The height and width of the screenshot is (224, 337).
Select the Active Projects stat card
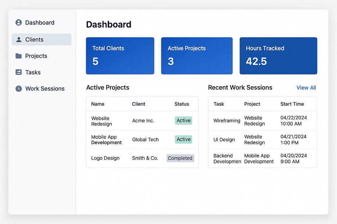pyautogui.click(x=196, y=56)
